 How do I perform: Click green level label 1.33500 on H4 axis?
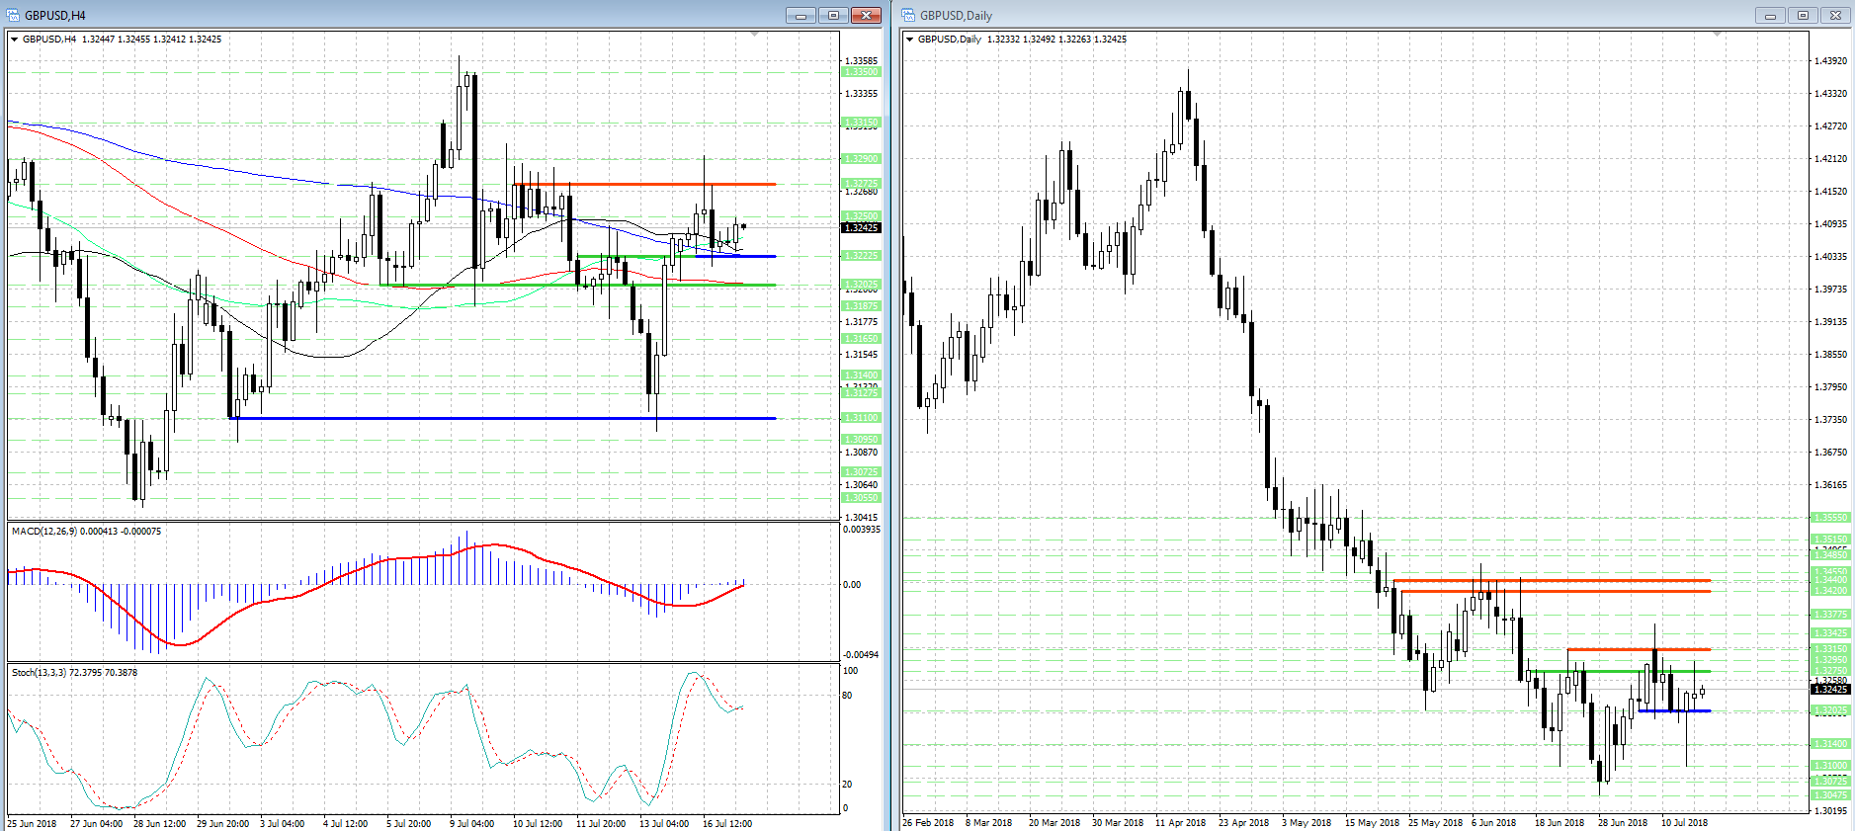click(861, 72)
